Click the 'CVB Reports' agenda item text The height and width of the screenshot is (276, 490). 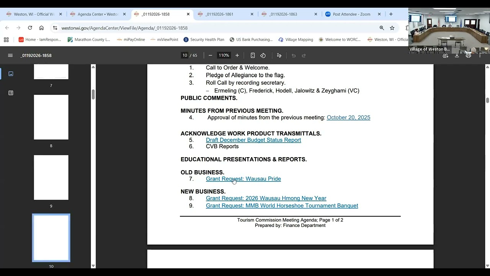click(222, 146)
